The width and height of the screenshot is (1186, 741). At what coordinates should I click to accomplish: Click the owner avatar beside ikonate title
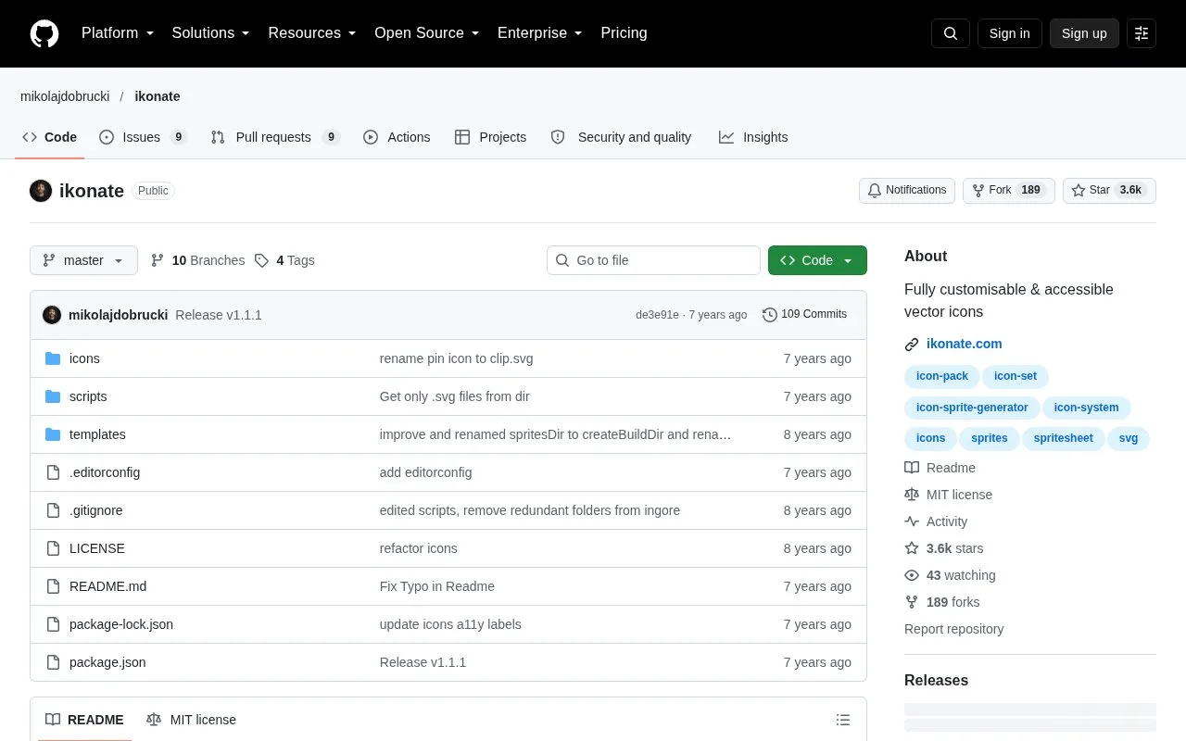coord(41,191)
